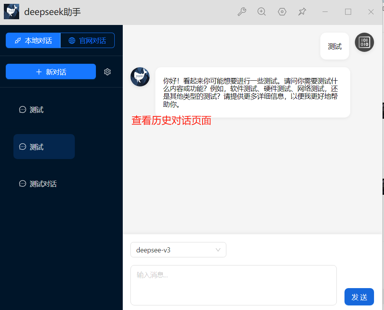
Task: Switch to the 官网对话 tab
Action: (87, 40)
